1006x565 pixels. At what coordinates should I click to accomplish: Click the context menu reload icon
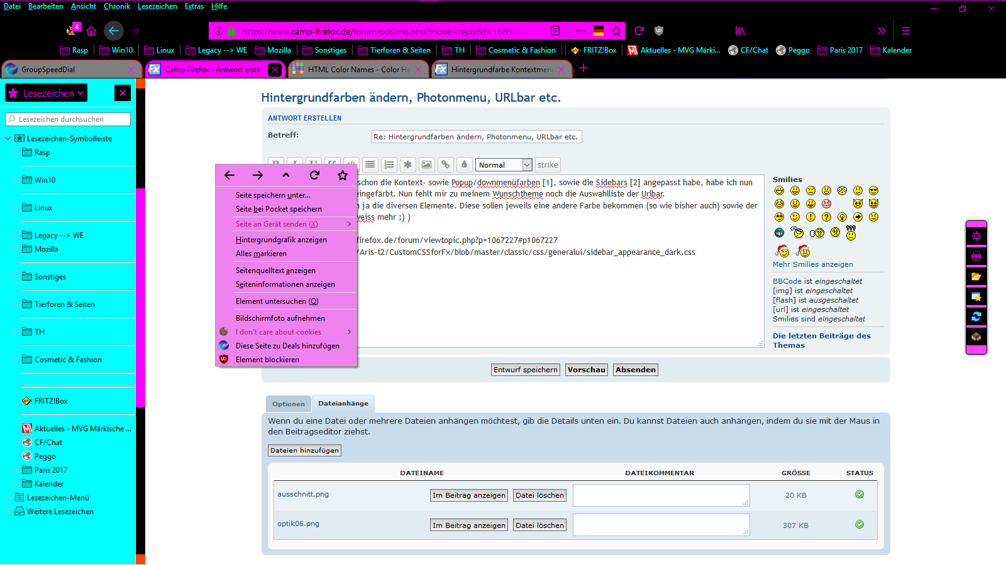[x=314, y=175]
